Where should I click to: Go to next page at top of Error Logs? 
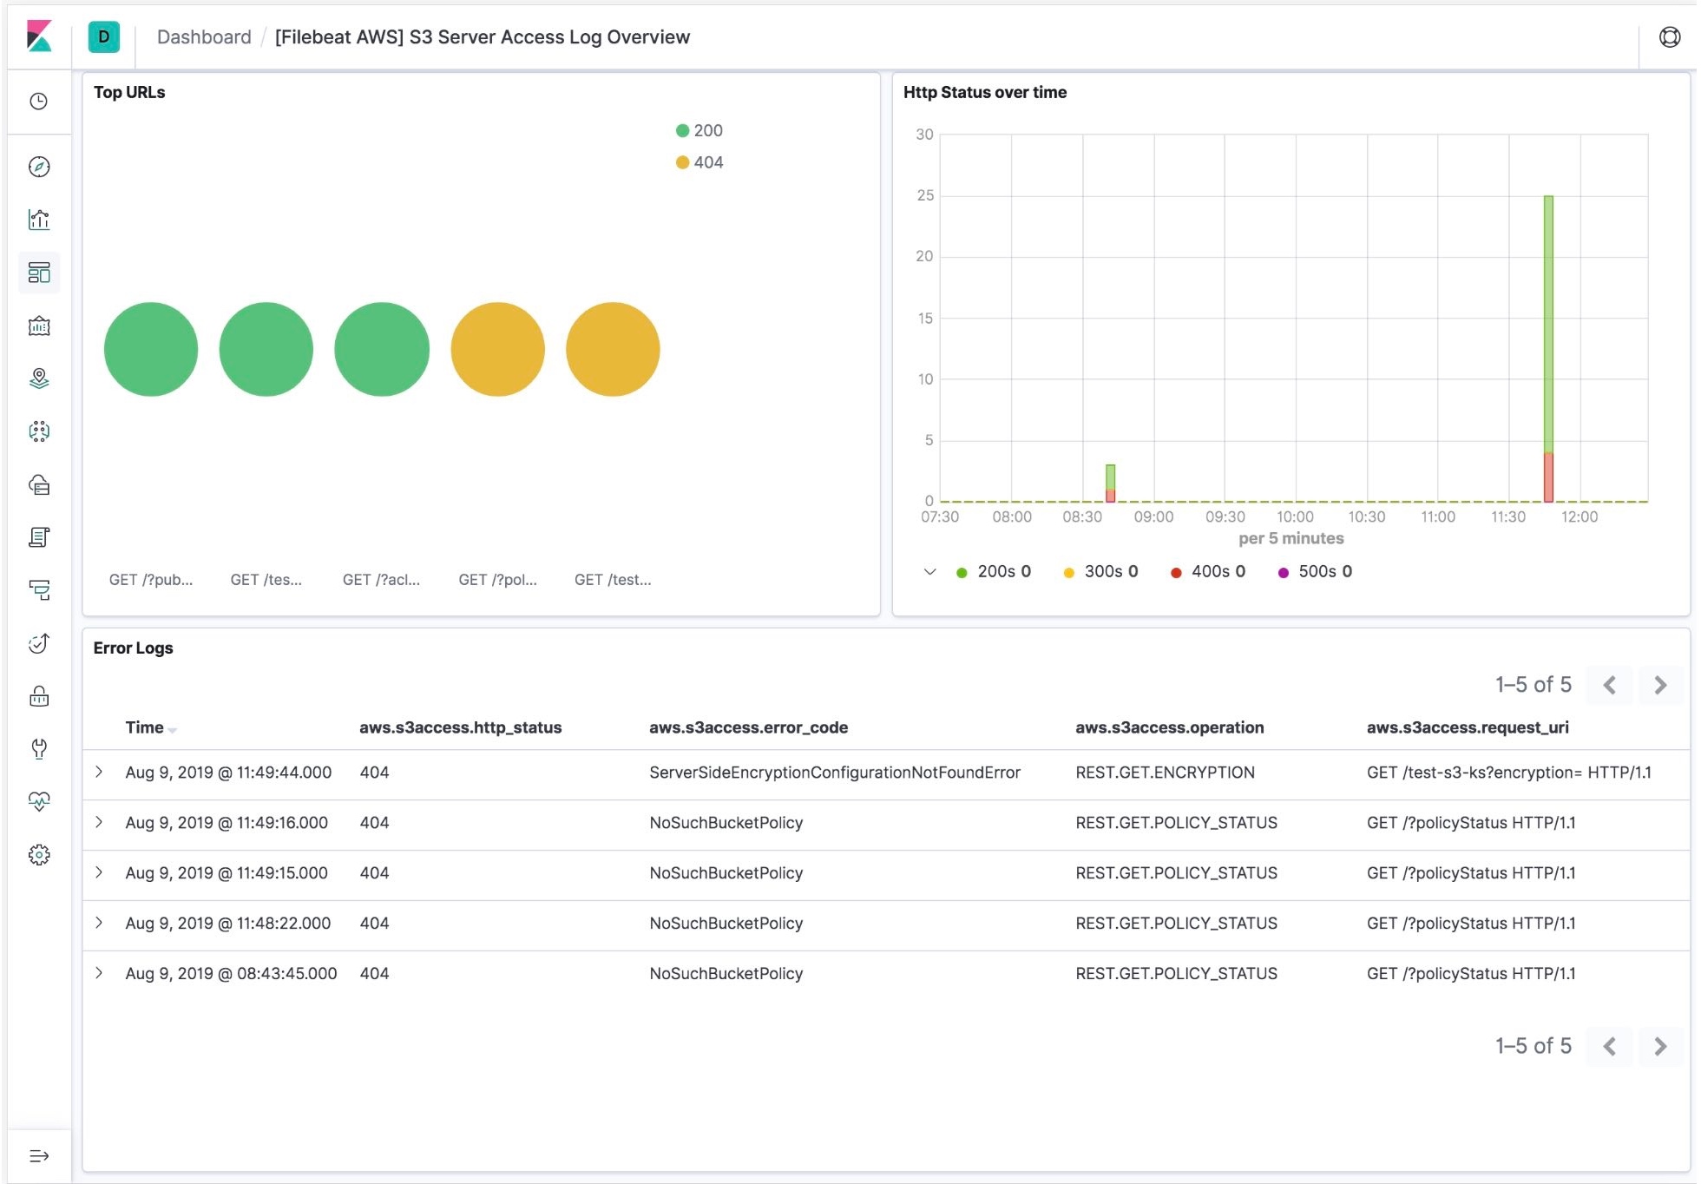(1660, 685)
